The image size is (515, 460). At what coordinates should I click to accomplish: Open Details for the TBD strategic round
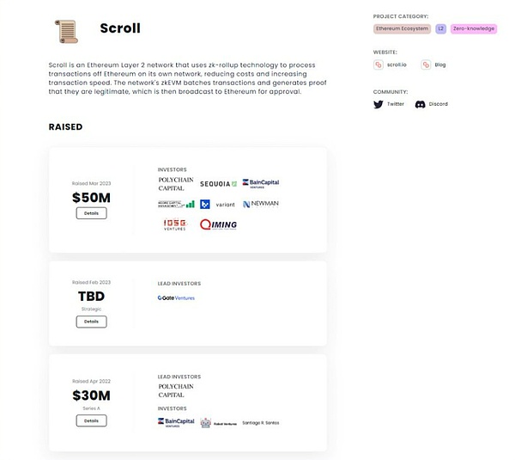click(x=91, y=322)
